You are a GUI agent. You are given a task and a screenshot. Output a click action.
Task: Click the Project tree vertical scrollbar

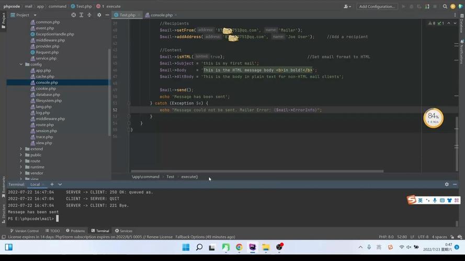click(109, 92)
